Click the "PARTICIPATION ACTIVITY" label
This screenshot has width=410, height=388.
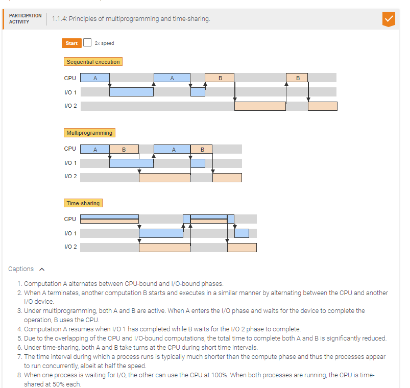tap(25, 19)
